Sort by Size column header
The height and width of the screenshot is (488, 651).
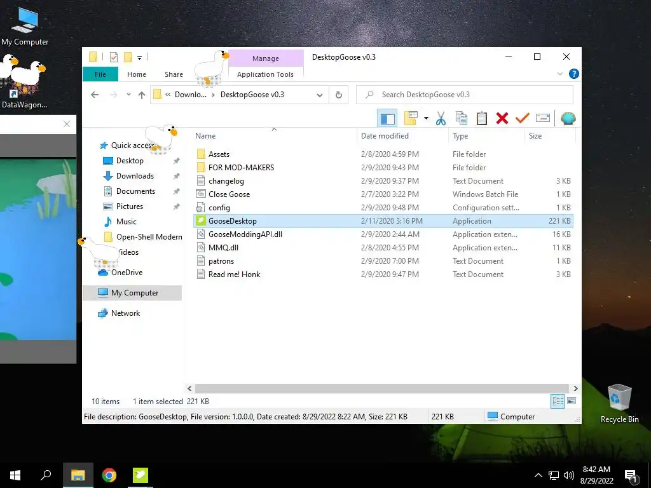click(x=550, y=136)
